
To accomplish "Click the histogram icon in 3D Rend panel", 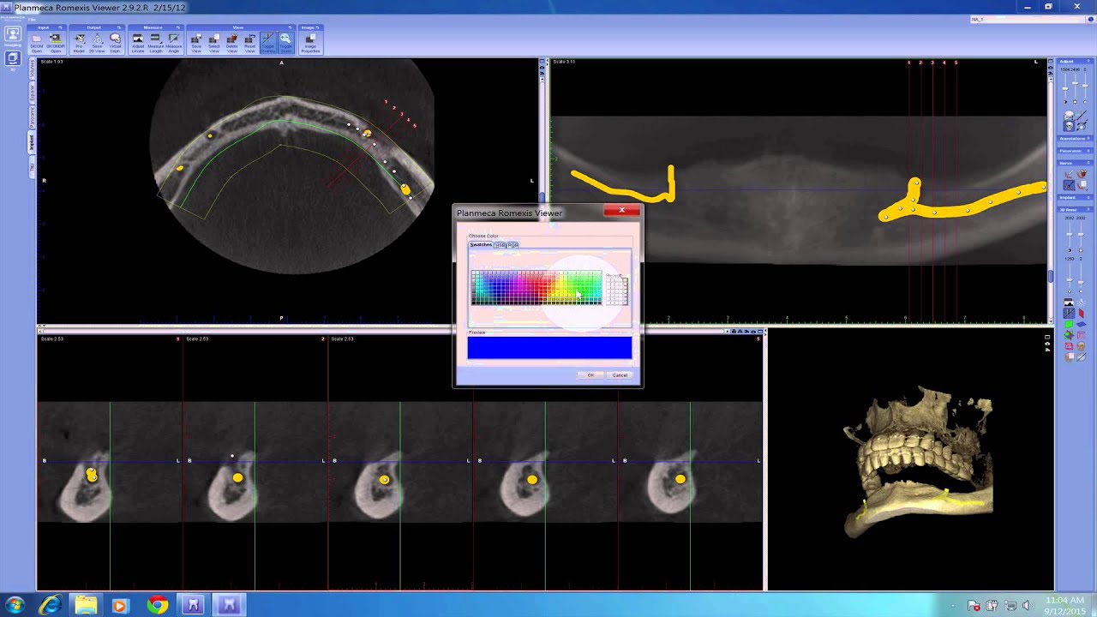I will (1069, 302).
